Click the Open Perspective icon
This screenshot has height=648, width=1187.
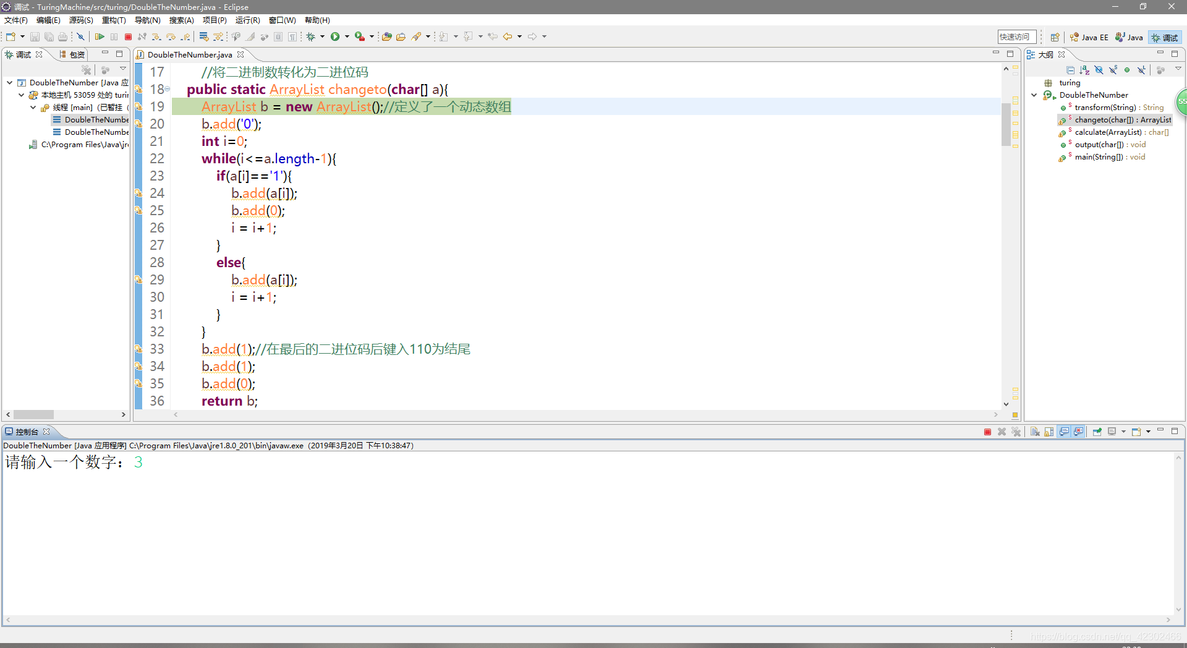[x=1055, y=38]
